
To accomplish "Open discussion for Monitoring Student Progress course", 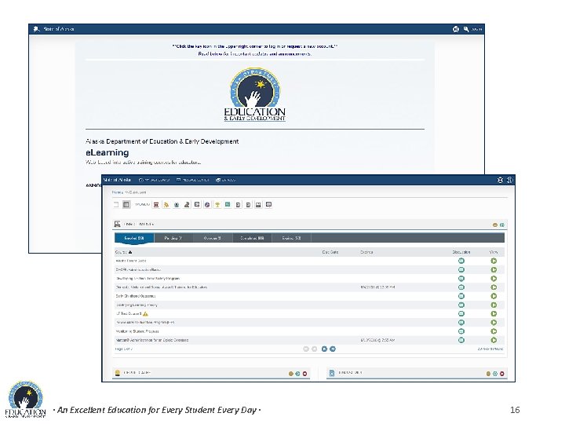I will tap(461, 331).
